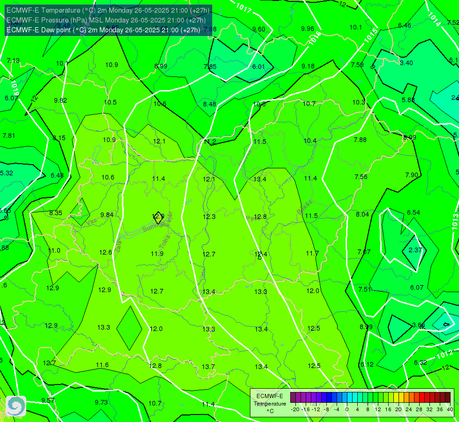
Task: Click the 7.56 temperature value
Action: pyautogui.click(x=361, y=177)
